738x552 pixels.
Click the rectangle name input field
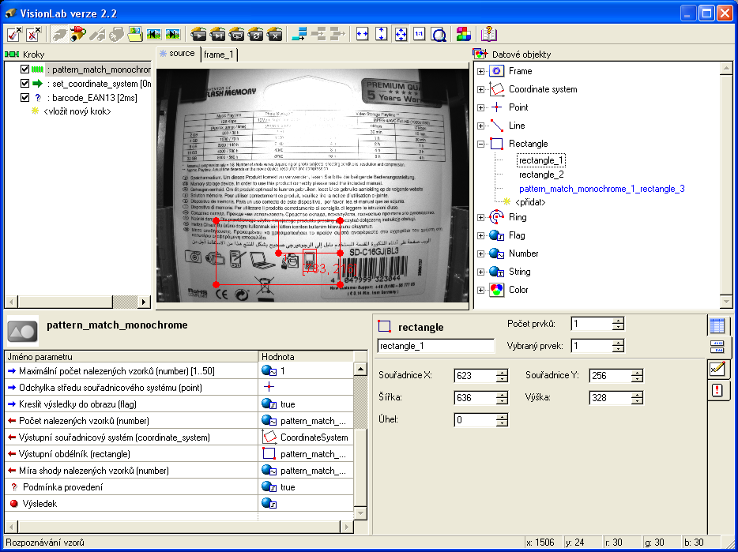(x=436, y=346)
